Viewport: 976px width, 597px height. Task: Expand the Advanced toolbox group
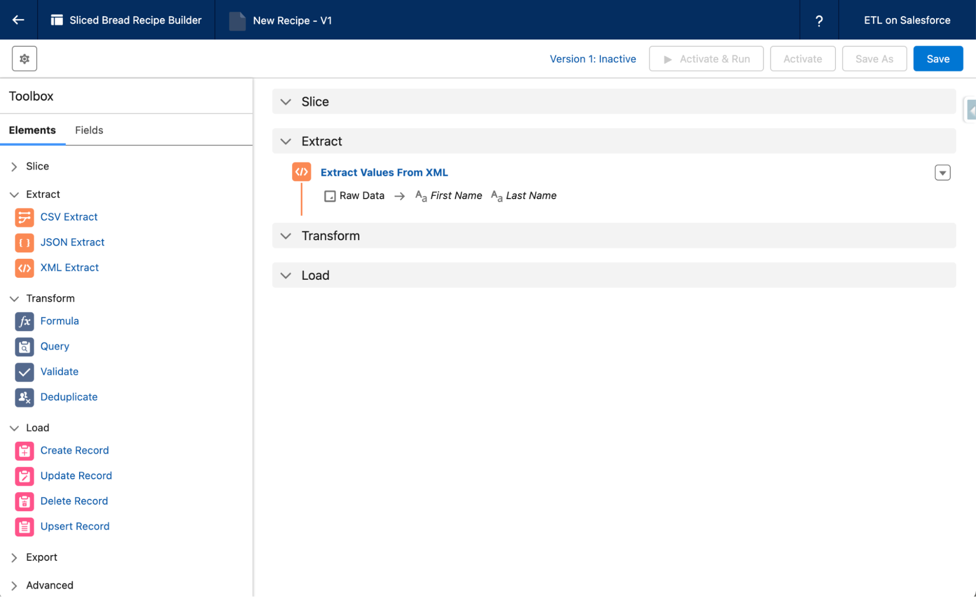point(14,585)
